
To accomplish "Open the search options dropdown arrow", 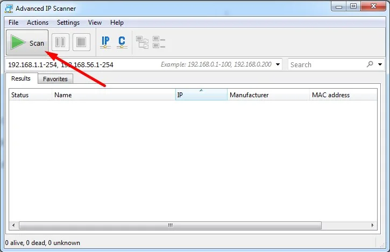I will tap(380, 64).
